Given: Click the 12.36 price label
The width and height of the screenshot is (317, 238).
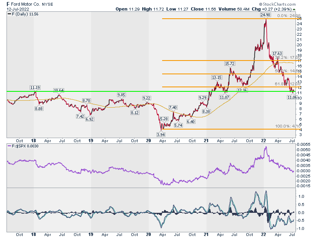Looking at the screenshot, I should [242, 90].
